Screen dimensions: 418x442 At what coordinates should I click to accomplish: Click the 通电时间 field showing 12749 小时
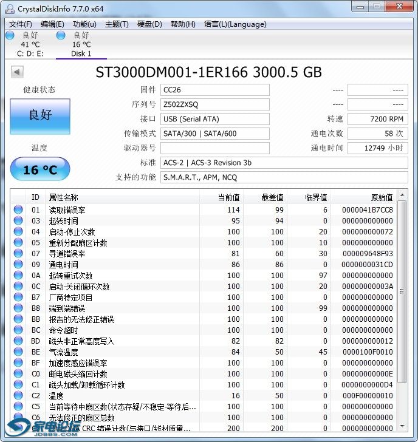(x=378, y=148)
